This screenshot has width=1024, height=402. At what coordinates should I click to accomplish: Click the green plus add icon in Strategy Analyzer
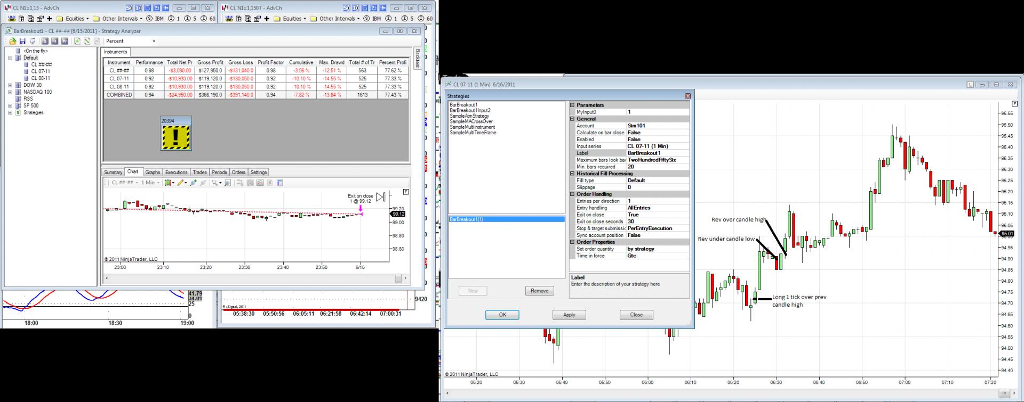pos(77,41)
